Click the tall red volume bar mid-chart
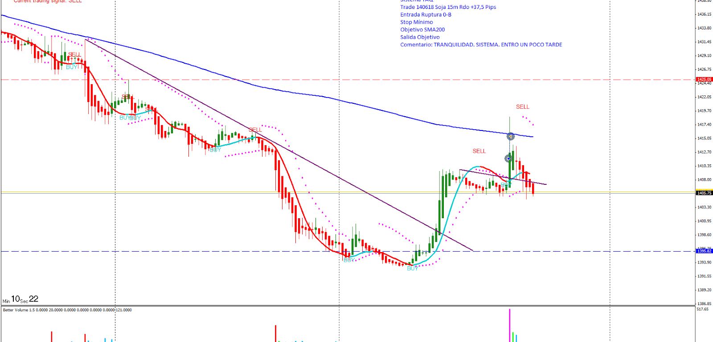The image size is (713, 342). click(275, 333)
